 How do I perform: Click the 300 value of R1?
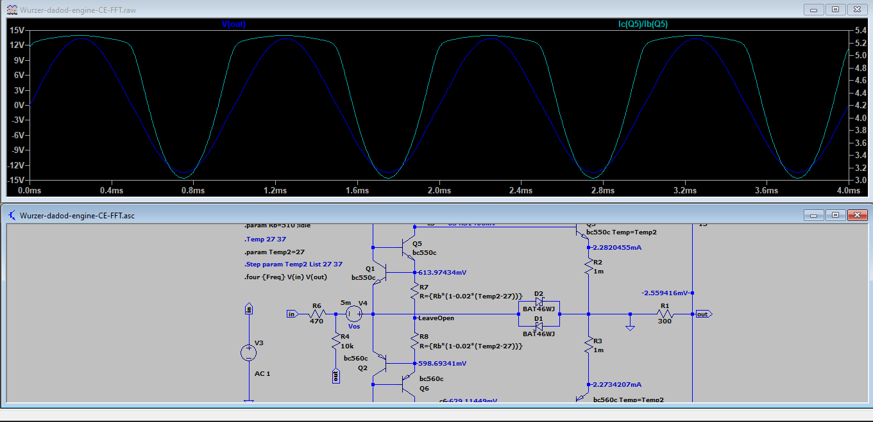coord(665,321)
